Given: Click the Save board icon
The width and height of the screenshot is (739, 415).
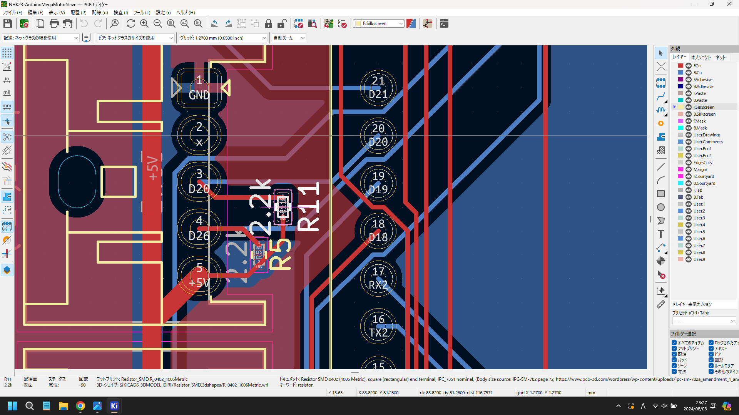Looking at the screenshot, I should [x=7, y=24].
